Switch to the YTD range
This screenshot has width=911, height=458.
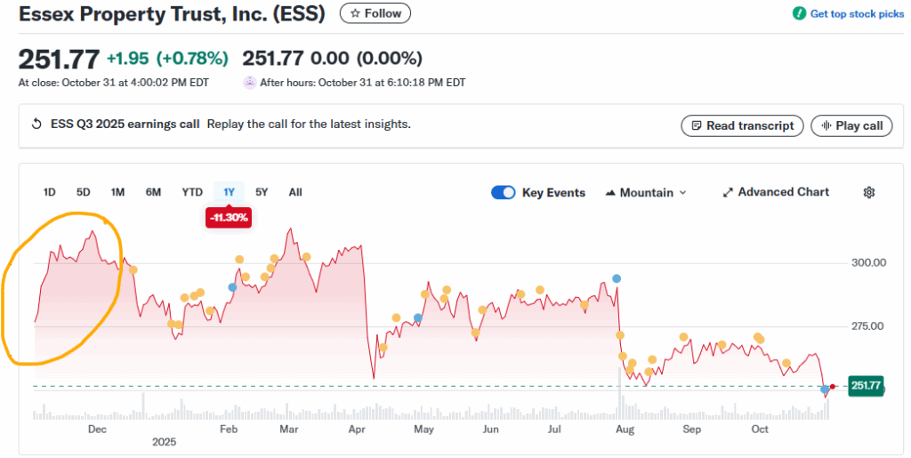tap(192, 192)
